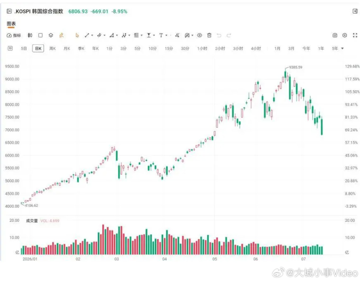Image resolution: width=361 pixels, height=281 pixels.
Task: Switch interval to 30分
Action: coord(185,49)
